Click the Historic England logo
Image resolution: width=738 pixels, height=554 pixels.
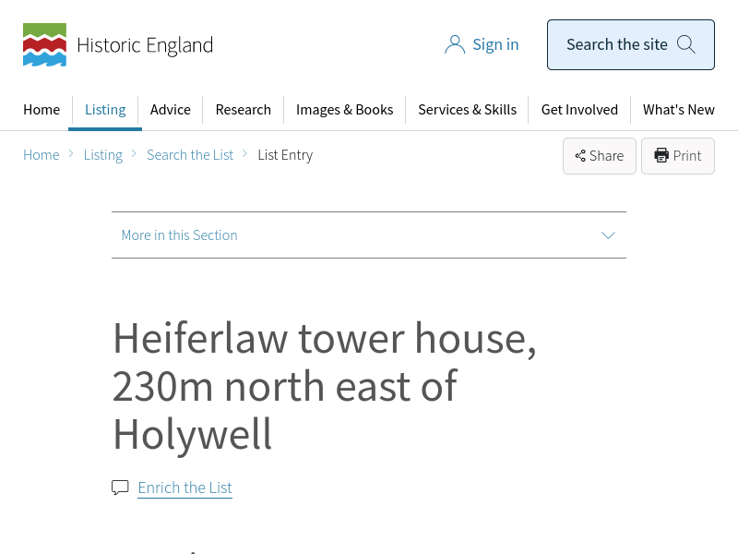(117, 44)
